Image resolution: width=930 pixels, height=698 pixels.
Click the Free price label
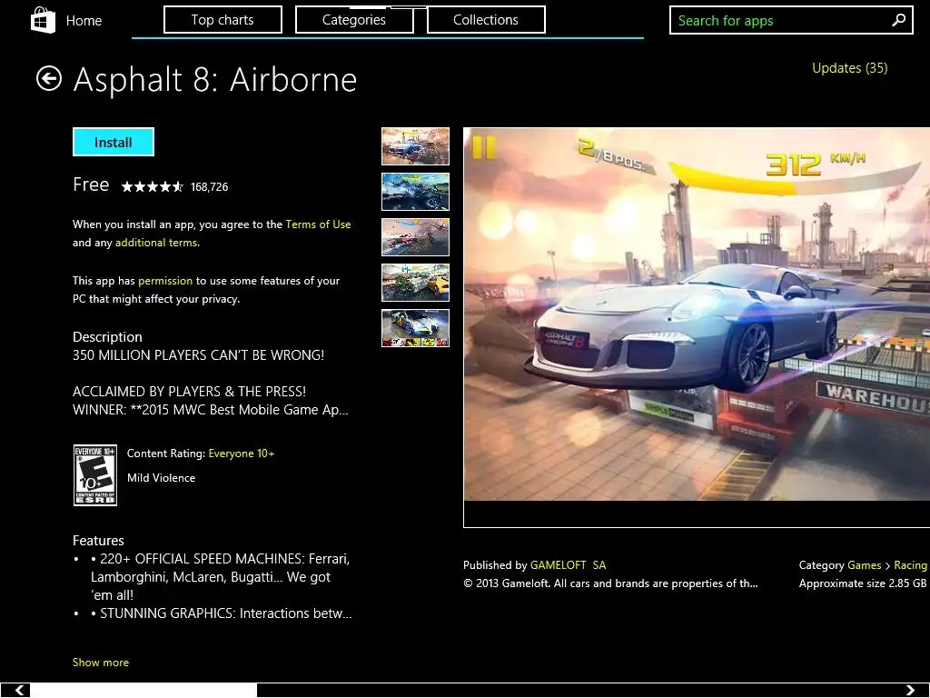click(x=91, y=184)
